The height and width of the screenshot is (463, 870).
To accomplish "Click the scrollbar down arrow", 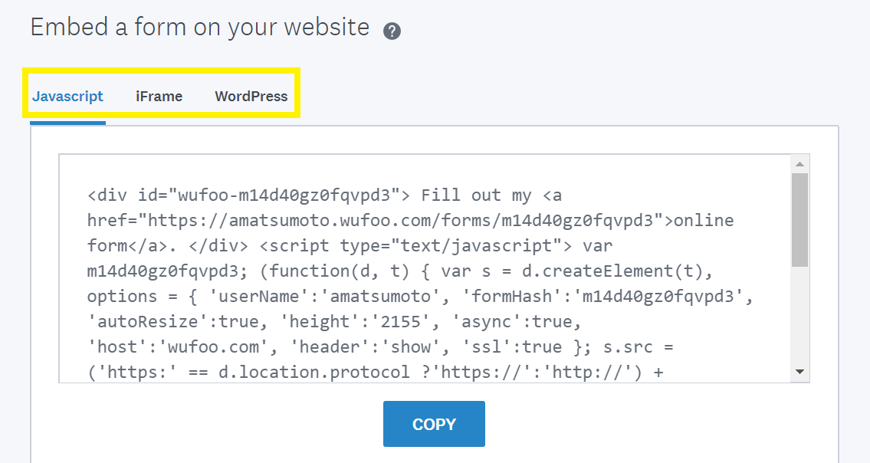I will 801,371.
